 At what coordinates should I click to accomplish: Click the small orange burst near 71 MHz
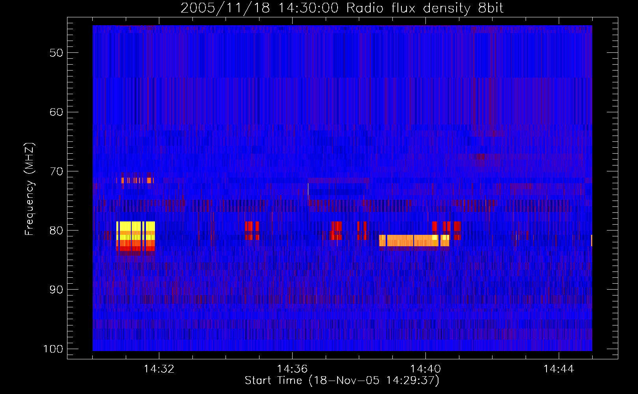pyautogui.click(x=134, y=180)
